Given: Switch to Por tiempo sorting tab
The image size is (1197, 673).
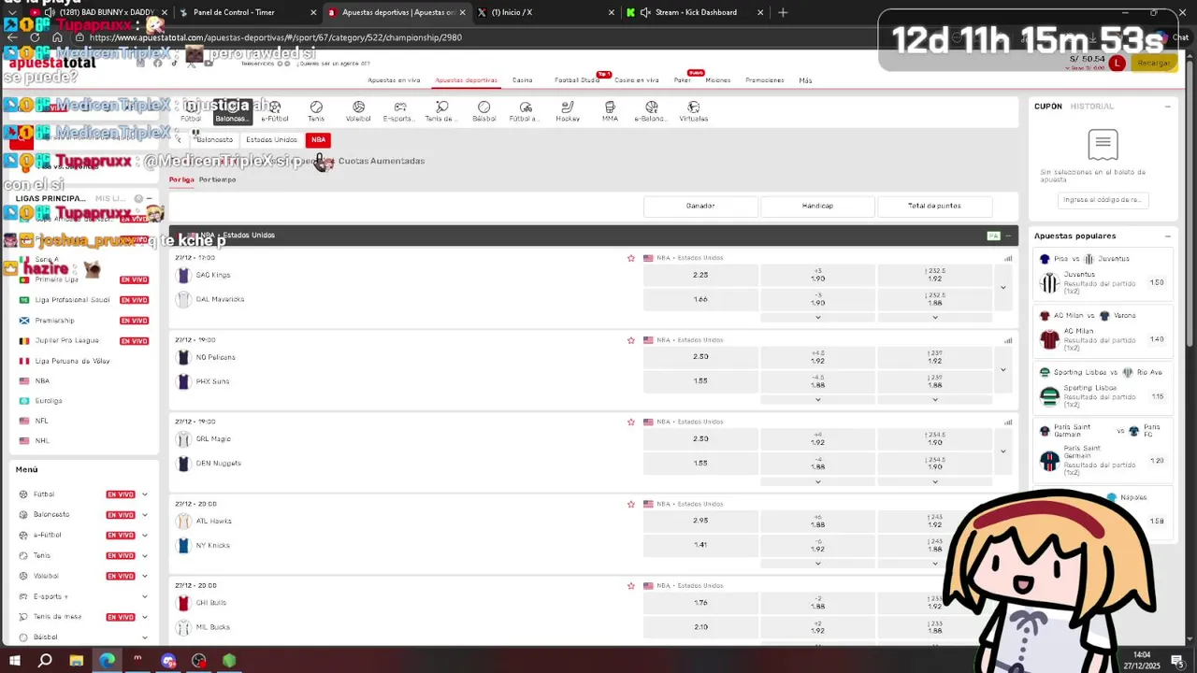Looking at the screenshot, I should (218, 179).
